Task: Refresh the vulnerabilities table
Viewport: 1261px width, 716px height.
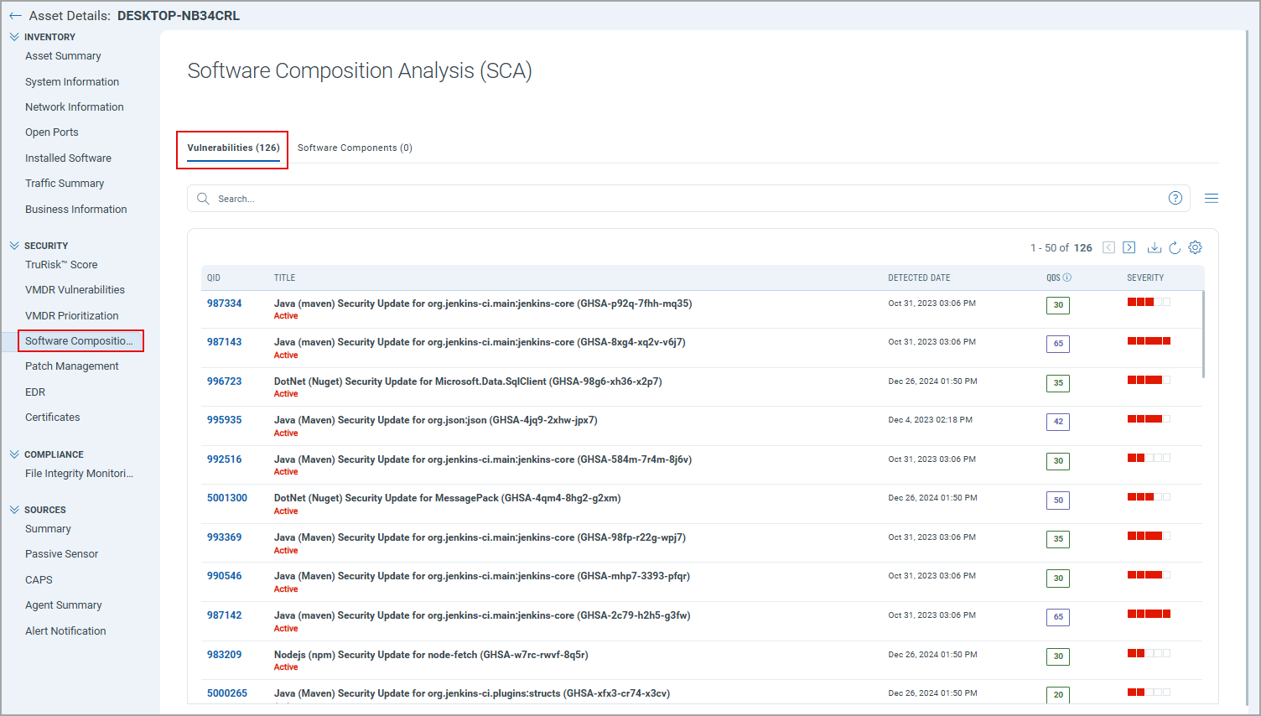Action: [x=1175, y=247]
